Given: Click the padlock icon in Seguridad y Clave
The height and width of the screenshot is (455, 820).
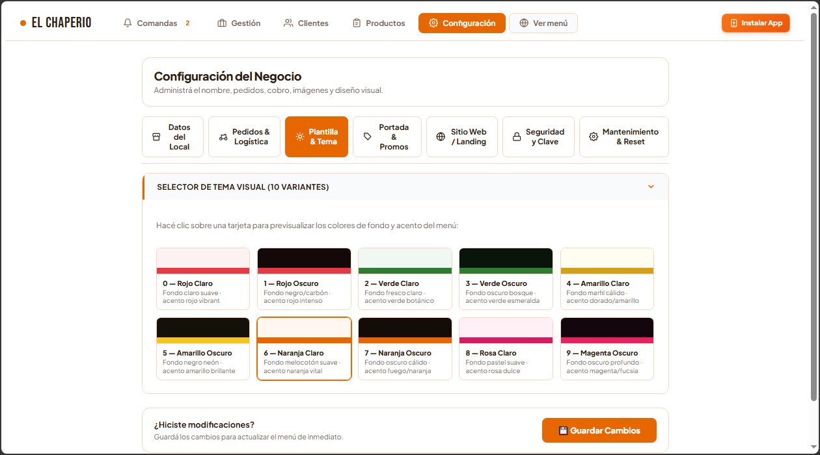Looking at the screenshot, I should tap(517, 136).
